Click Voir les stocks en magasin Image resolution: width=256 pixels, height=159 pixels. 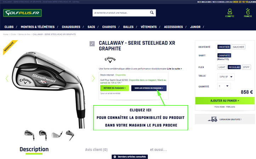(x=149, y=88)
